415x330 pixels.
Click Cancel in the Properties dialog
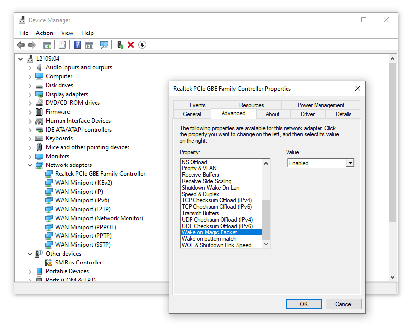(x=344, y=304)
